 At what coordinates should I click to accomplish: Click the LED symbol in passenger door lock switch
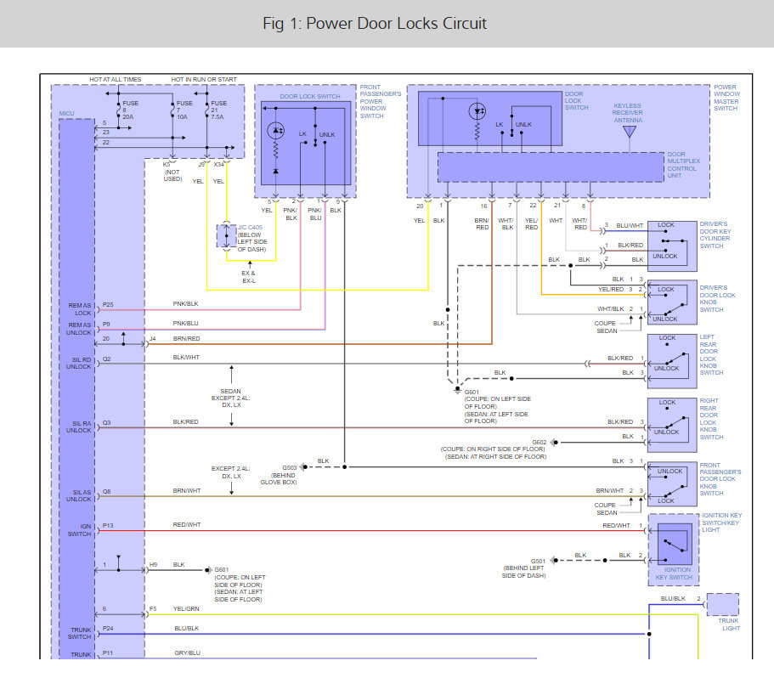tap(275, 131)
